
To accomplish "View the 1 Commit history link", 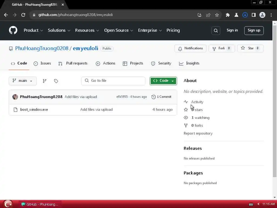I will [161, 97].
